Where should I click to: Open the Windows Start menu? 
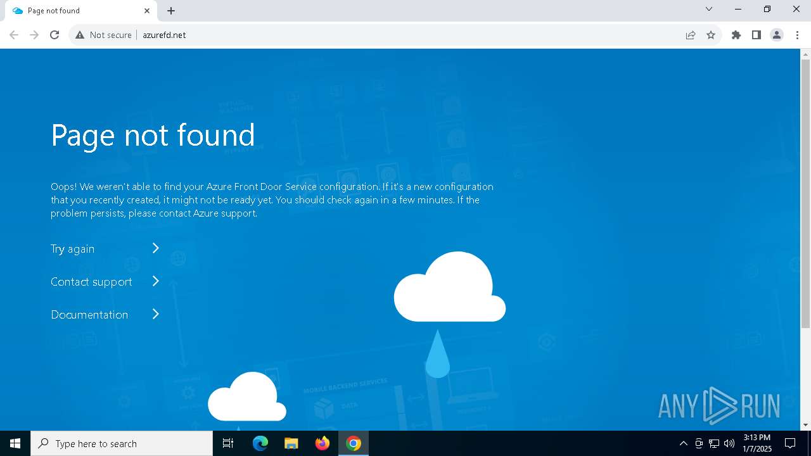point(15,443)
